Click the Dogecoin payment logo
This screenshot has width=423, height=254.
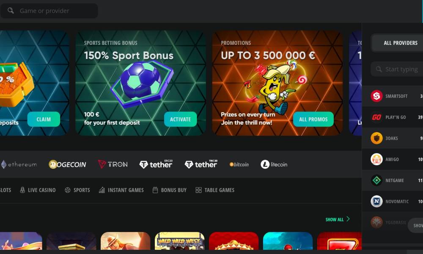click(67, 164)
